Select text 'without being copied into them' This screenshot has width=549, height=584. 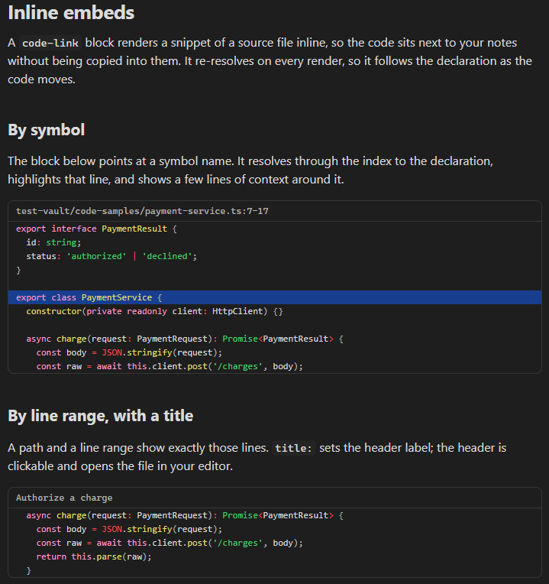(94, 61)
